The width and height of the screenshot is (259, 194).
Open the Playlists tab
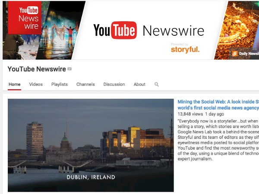[x=60, y=84]
